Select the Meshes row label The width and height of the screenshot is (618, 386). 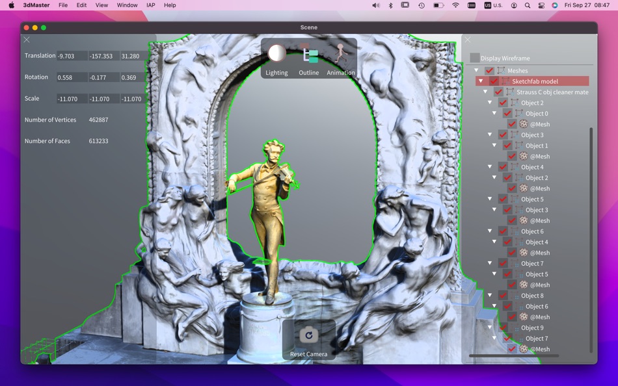click(x=518, y=70)
